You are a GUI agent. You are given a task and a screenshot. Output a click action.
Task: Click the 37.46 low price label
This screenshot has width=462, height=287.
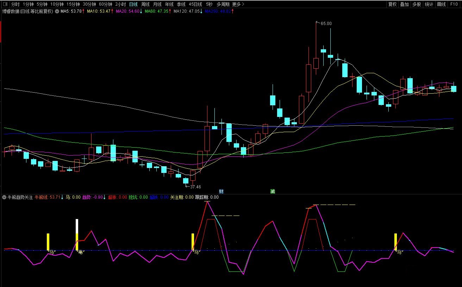tap(195, 187)
